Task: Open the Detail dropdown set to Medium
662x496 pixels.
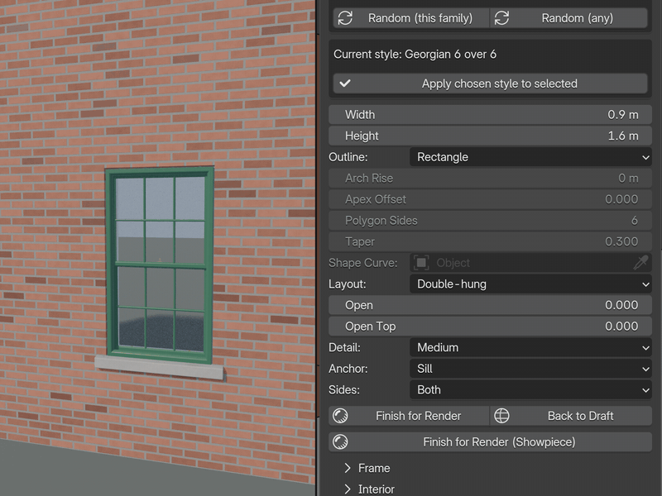Action: click(x=530, y=347)
